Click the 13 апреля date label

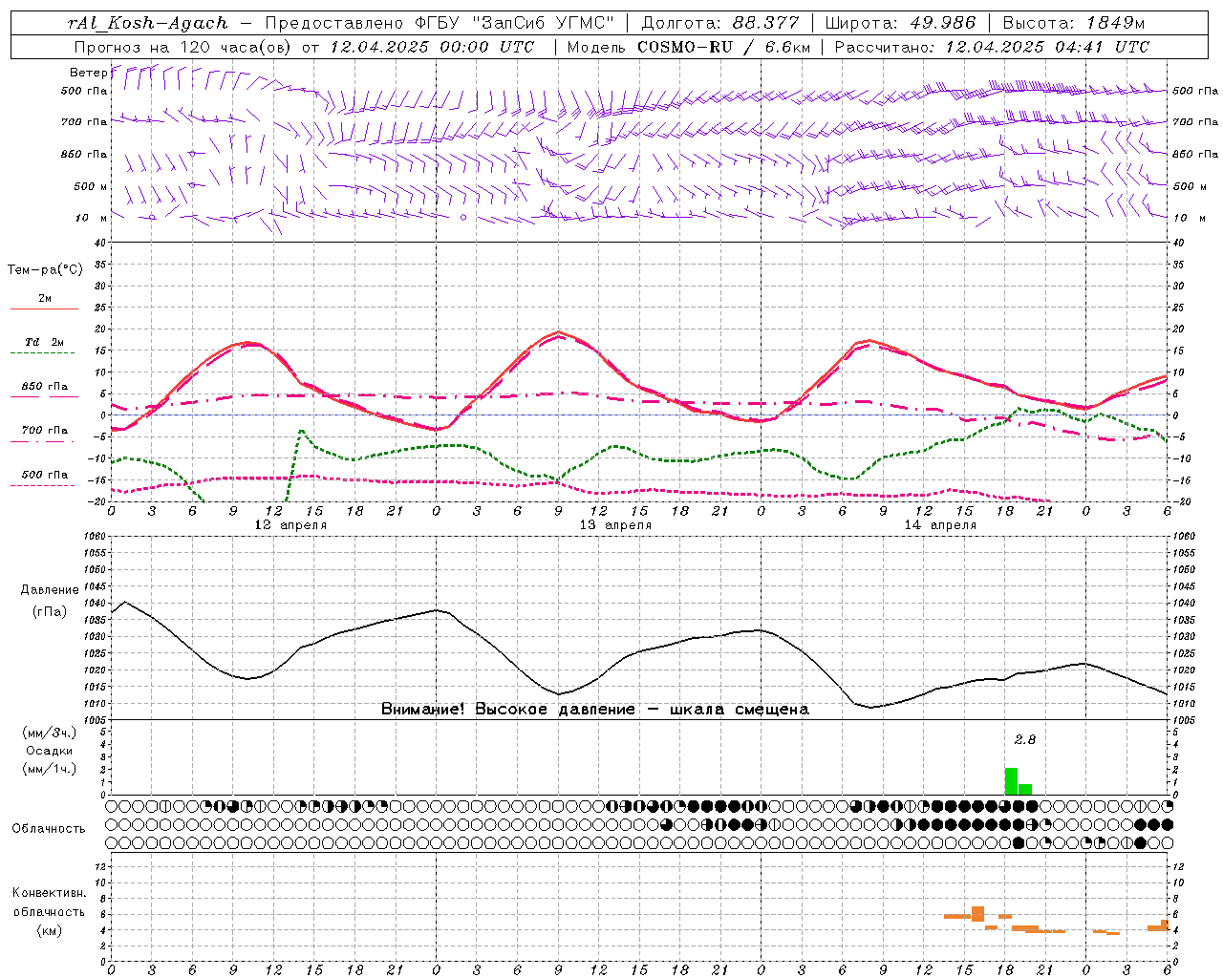click(x=615, y=525)
